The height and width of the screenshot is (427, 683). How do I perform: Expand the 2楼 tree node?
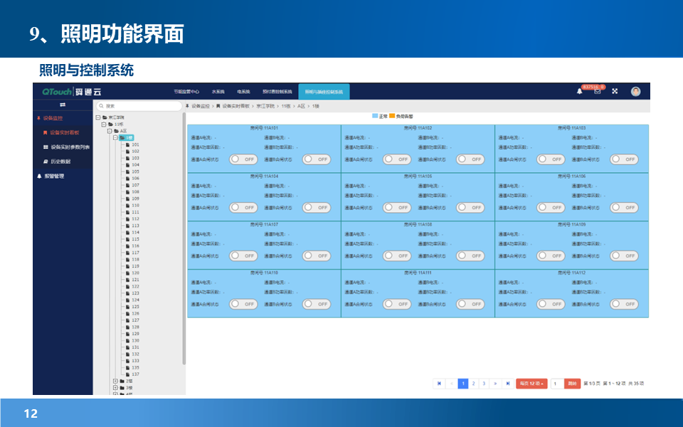115,381
